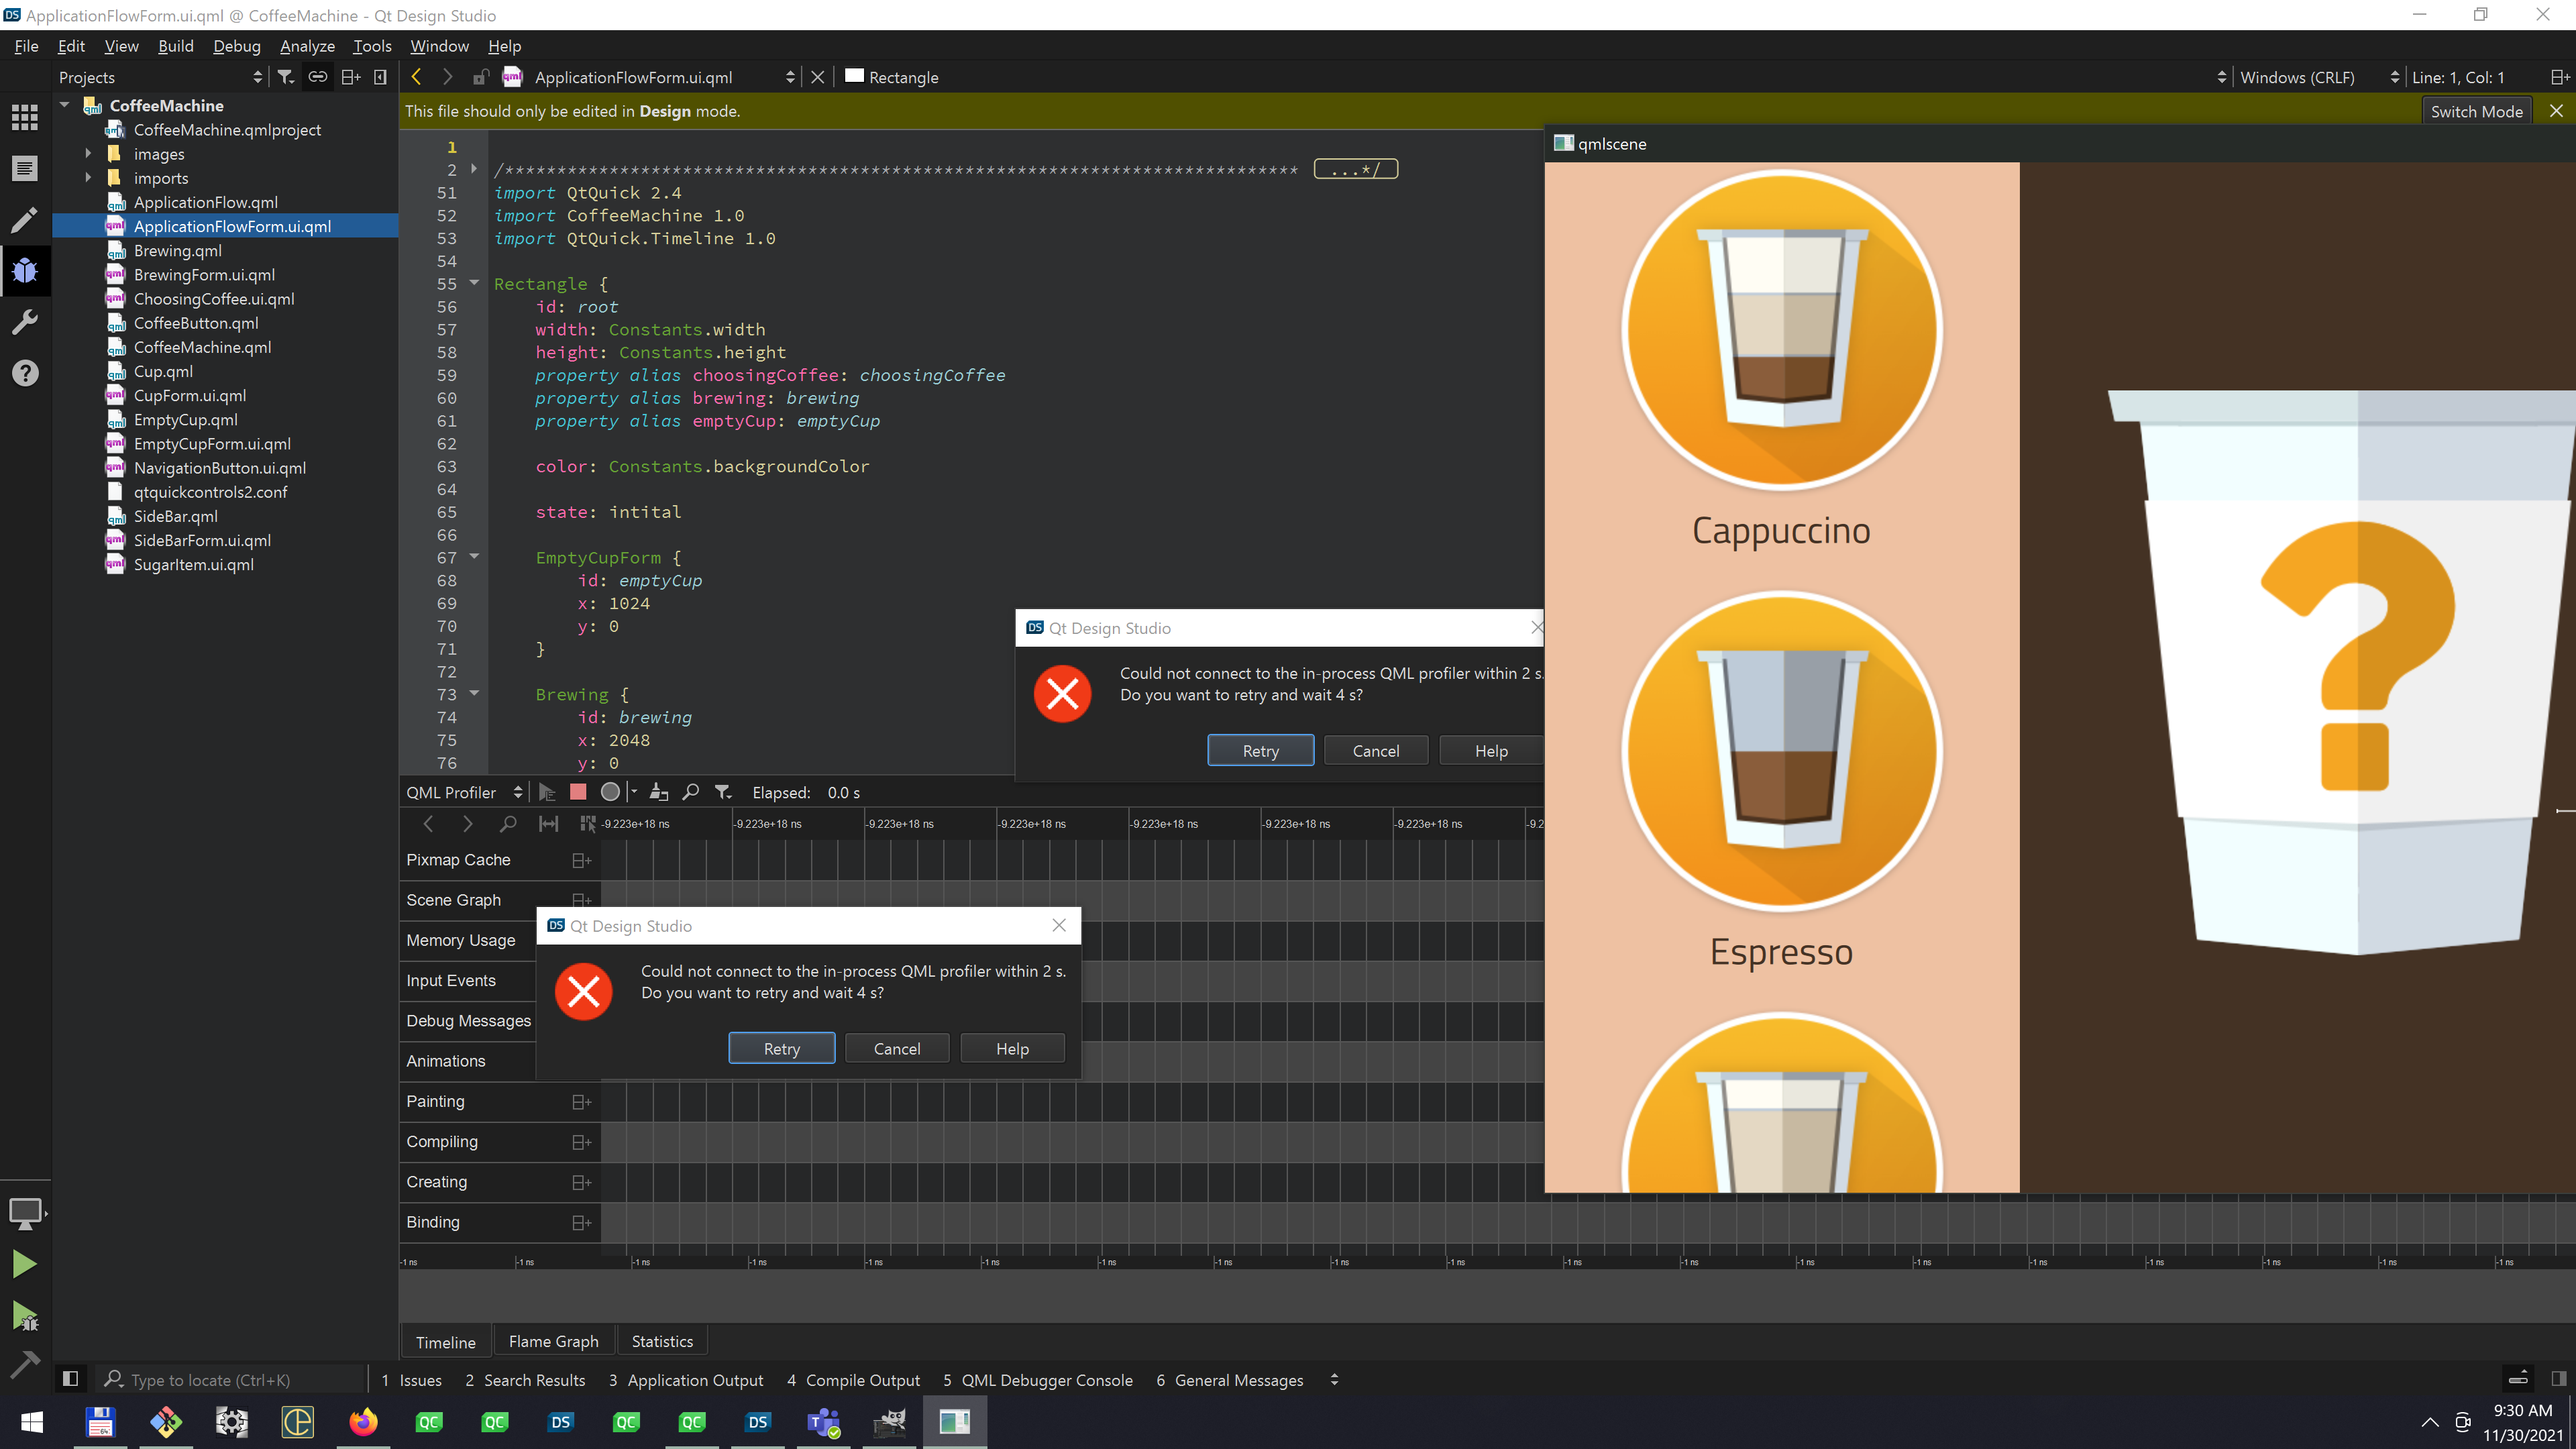Switch to the Flame Graph tab
The height and width of the screenshot is (1449, 2576).
click(553, 1341)
